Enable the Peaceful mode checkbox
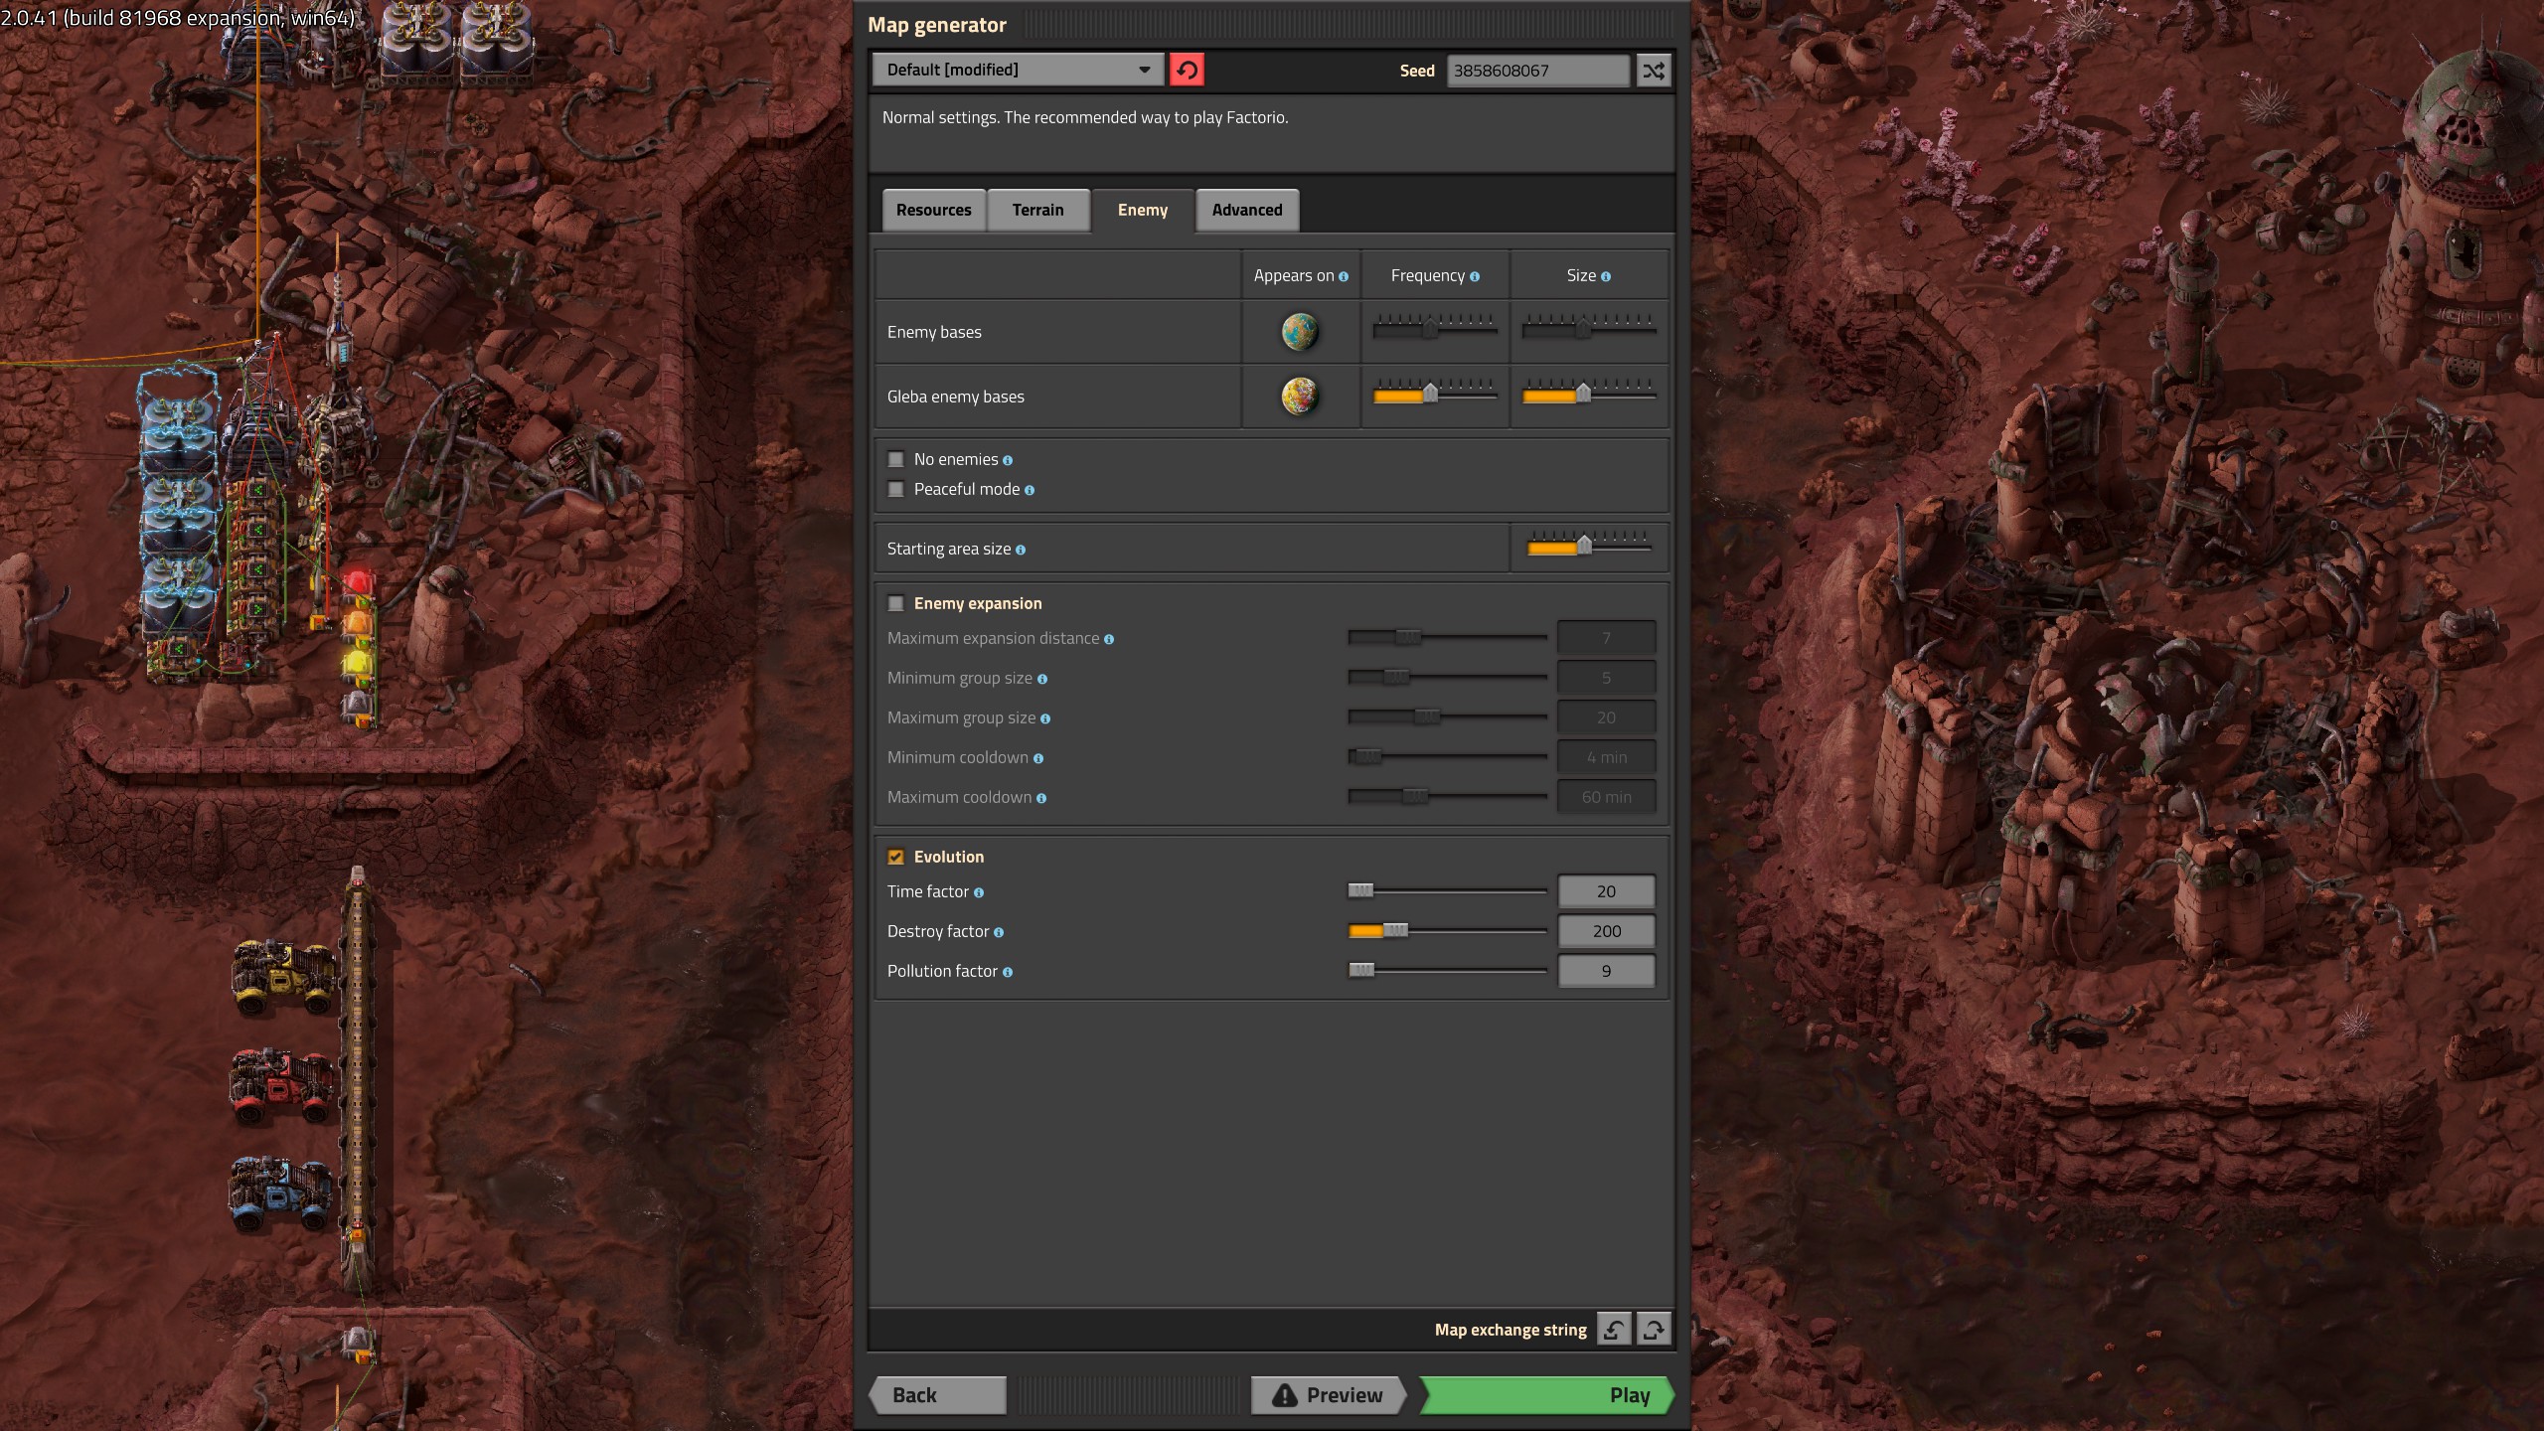This screenshot has width=2544, height=1431. (x=895, y=489)
